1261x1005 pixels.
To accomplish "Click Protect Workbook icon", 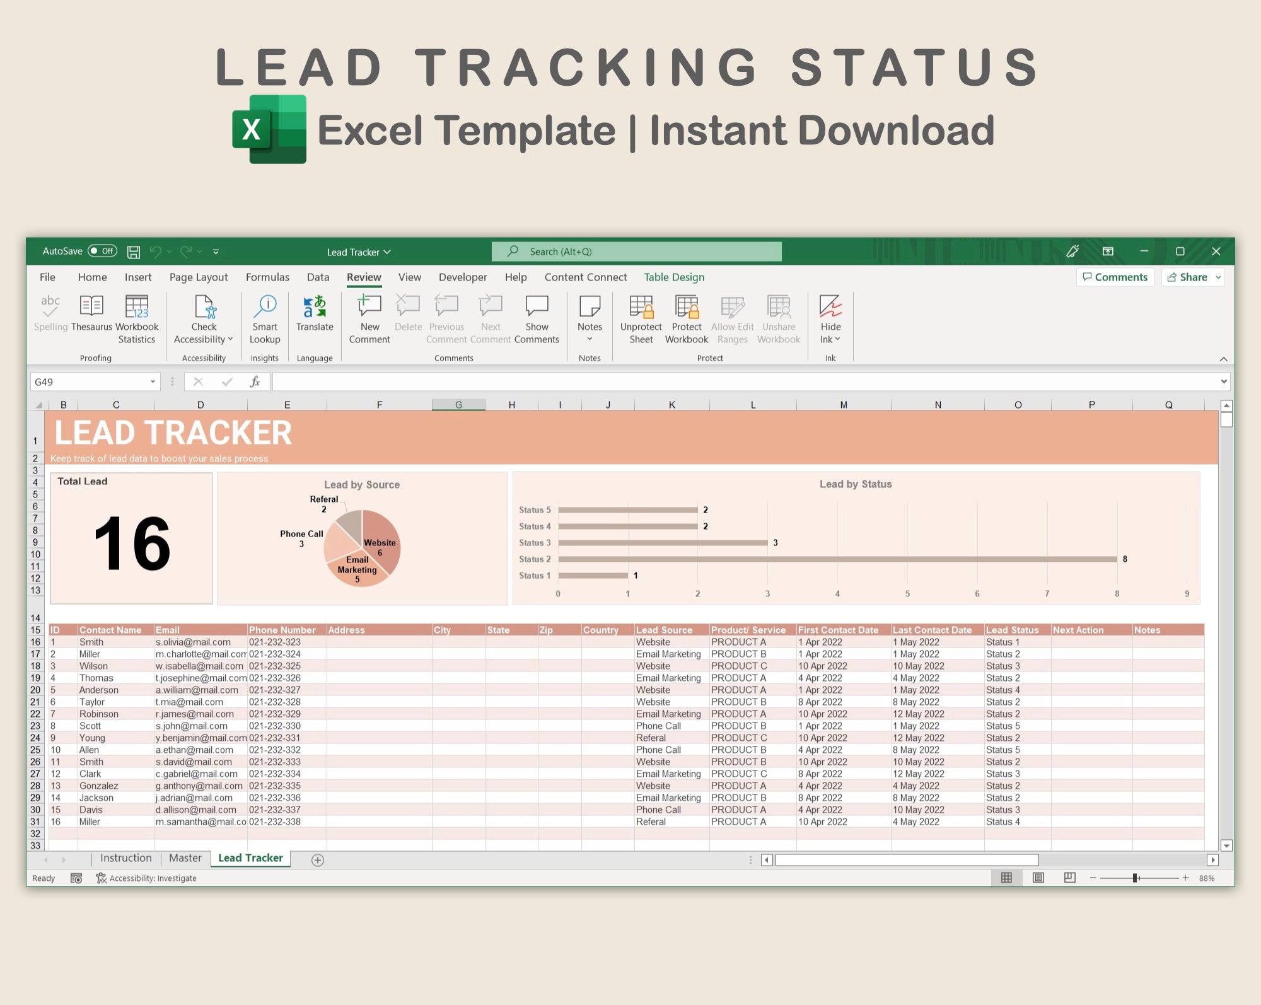I will coord(686,306).
